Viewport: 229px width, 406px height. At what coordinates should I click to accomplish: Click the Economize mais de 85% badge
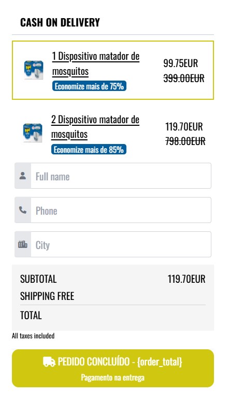click(89, 149)
